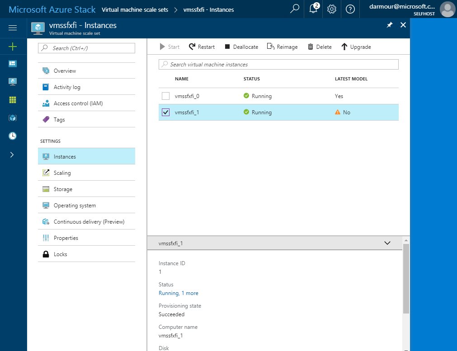Click the user account avatar

pyautogui.click(x=447, y=9)
